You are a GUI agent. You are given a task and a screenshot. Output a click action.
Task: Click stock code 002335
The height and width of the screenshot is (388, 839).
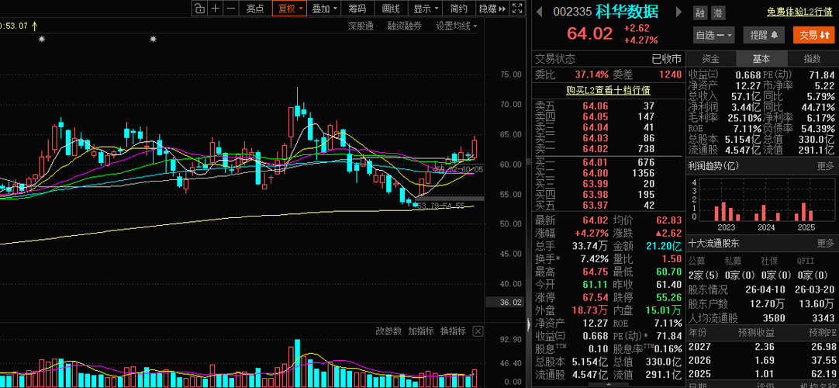click(x=571, y=12)
